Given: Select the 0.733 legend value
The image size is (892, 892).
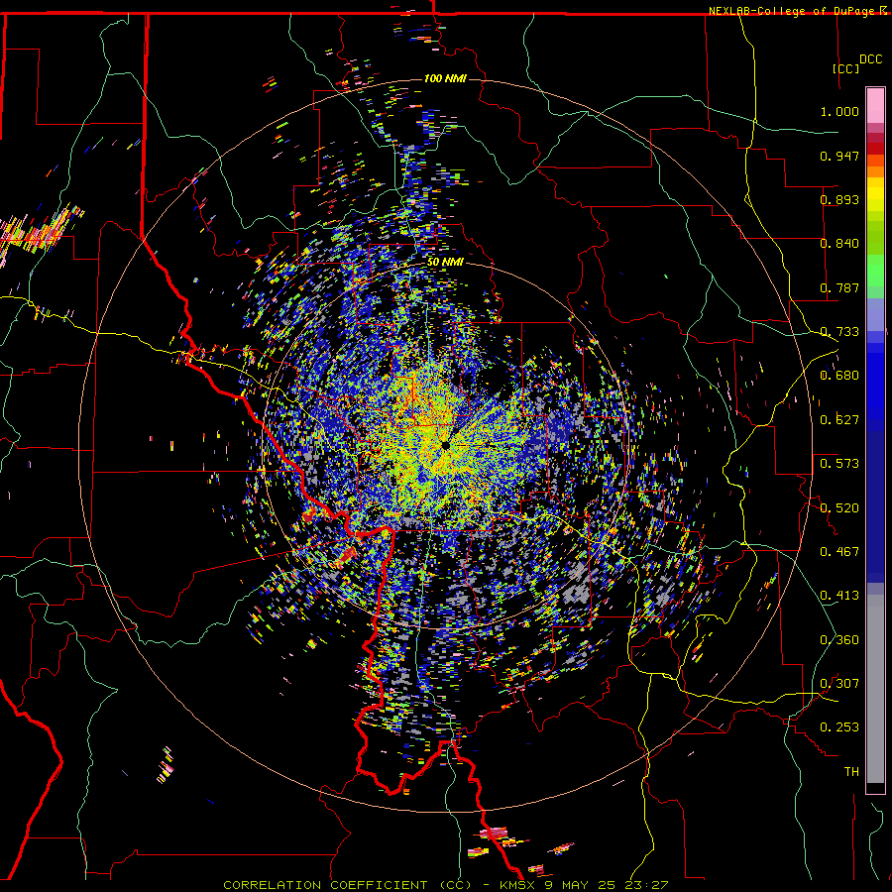Looking at the screenshot, I should tap(839, 332).
